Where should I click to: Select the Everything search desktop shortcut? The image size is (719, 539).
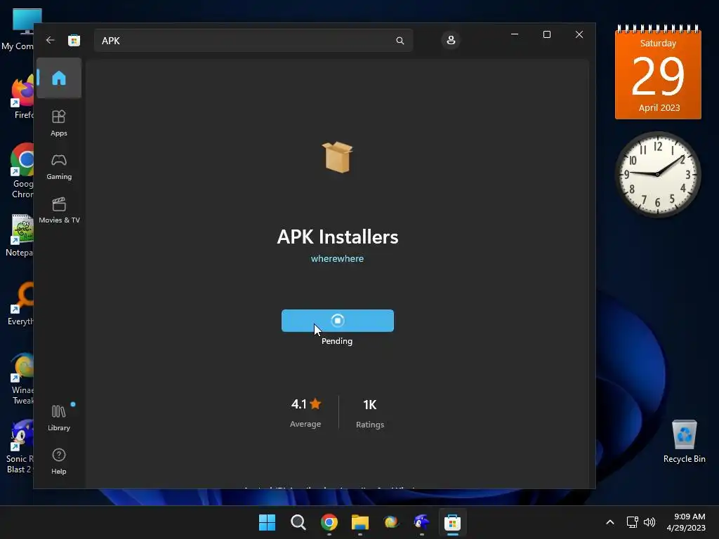(x=20, y=305)
